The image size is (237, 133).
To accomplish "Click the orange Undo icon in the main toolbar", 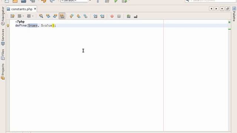I will click(x=44, y=1).
